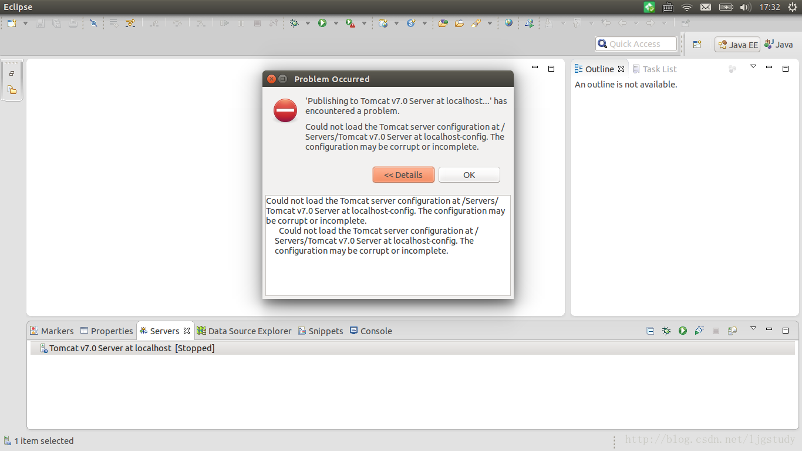Open the Properties tab
This screenshot has height=451, width=802.
(x=107, y=331)
